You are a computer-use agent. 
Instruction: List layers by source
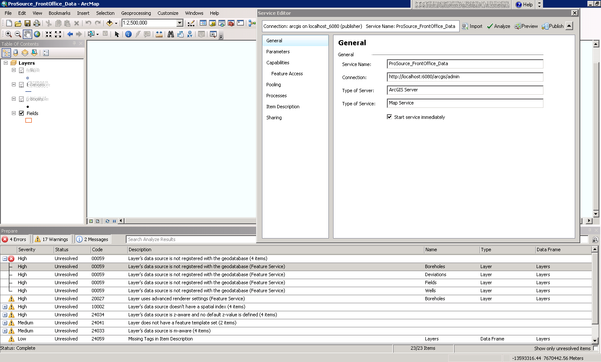point(16,53)
